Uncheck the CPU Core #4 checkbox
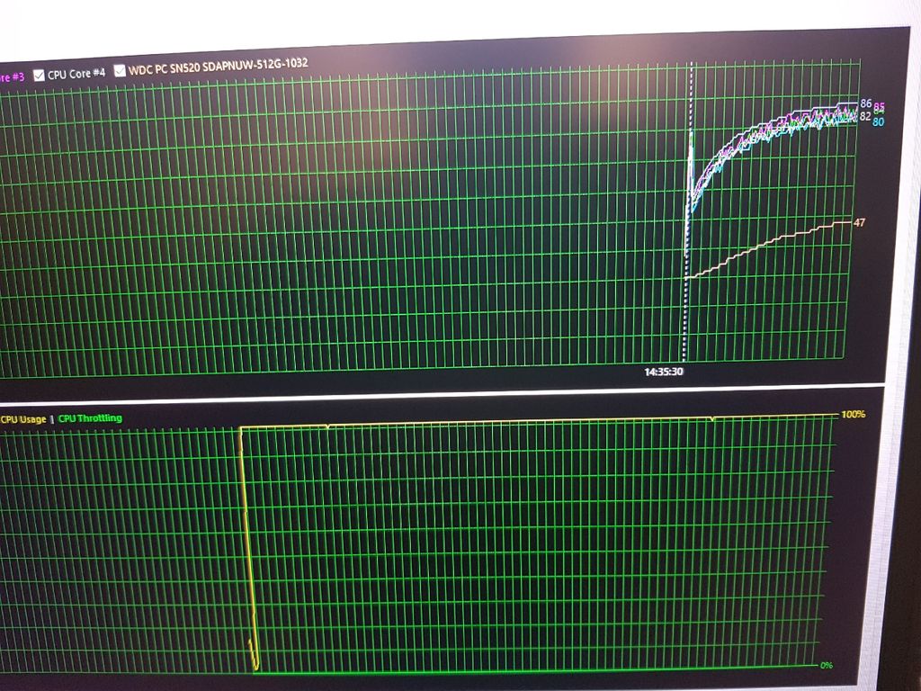Image resolution: width=921 pixels, height=691 pixels. click(x=40, y=75)
